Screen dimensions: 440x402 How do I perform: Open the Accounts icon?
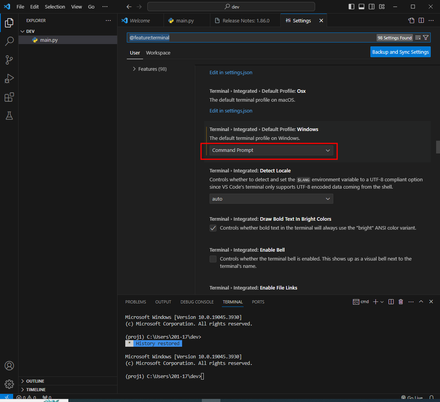click(x=9, y=366)
